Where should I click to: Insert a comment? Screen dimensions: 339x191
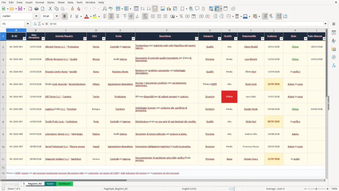pos(197,9)
